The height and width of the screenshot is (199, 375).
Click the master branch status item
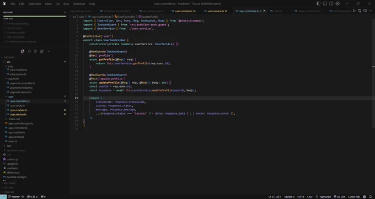tap(14, 197)
